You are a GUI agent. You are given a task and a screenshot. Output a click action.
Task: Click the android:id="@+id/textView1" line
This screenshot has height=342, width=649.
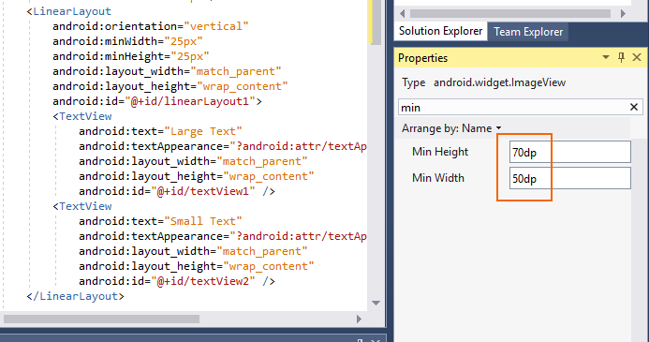pos(177,191)
